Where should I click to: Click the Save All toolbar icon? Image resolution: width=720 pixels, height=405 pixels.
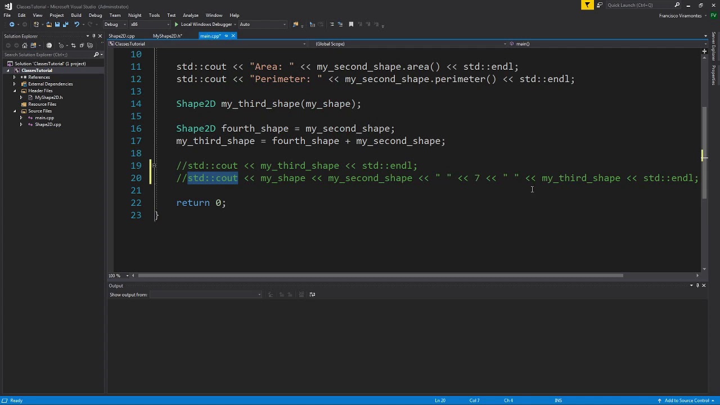[65, 24]
